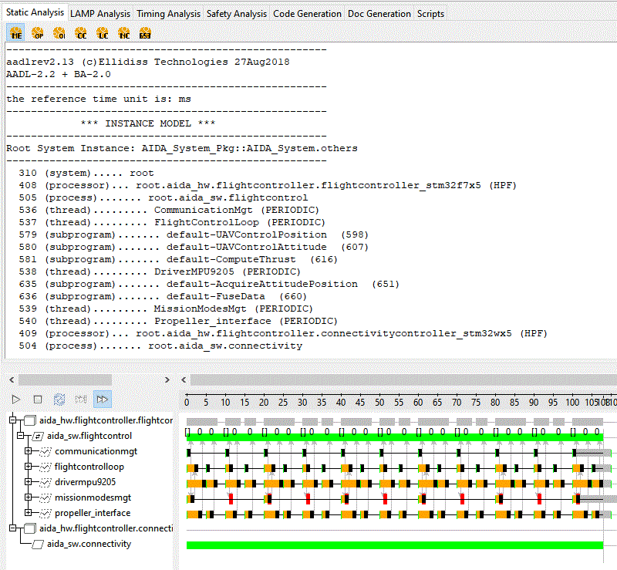Viewport: 617px width, 570px height.
Task: Toggle the fast-forward simulation button
Action: pos(102,399)
